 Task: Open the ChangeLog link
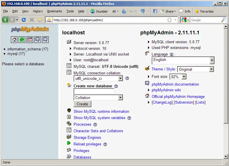pyautogui.click(x=162, y=102)
